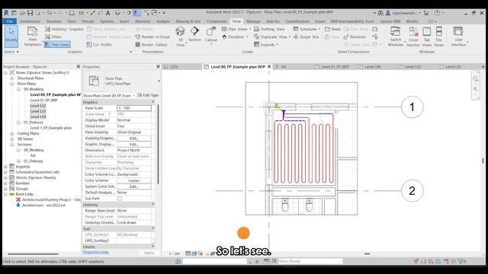
Task: Open the Floor Plan type selector dropdown
Action: coord(159,81)
